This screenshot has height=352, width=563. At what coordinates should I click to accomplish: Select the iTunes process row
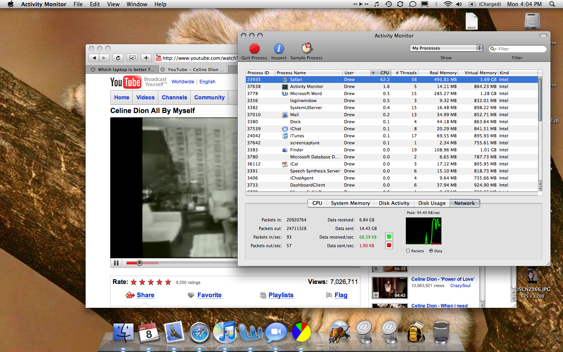392,136
